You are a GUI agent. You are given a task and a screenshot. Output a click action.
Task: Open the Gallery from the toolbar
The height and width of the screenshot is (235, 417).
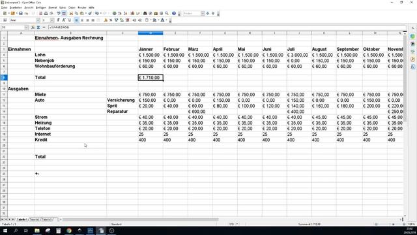pyautogui.click(x=156, y=13)
